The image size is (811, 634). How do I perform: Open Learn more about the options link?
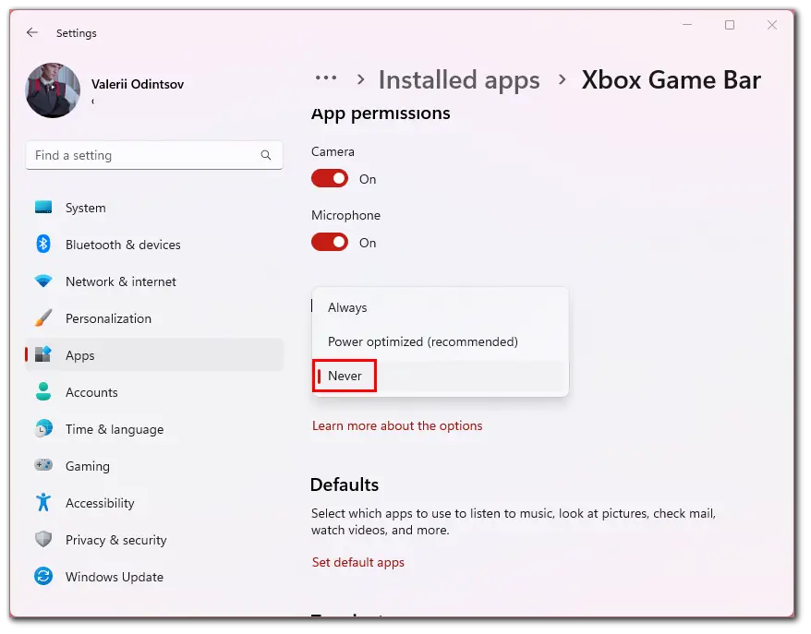pyautogui.click(x=397, y=425)
